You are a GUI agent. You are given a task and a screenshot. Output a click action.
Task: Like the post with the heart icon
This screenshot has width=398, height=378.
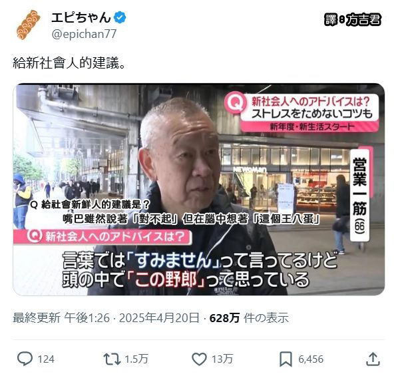click(x=199, y=359)
